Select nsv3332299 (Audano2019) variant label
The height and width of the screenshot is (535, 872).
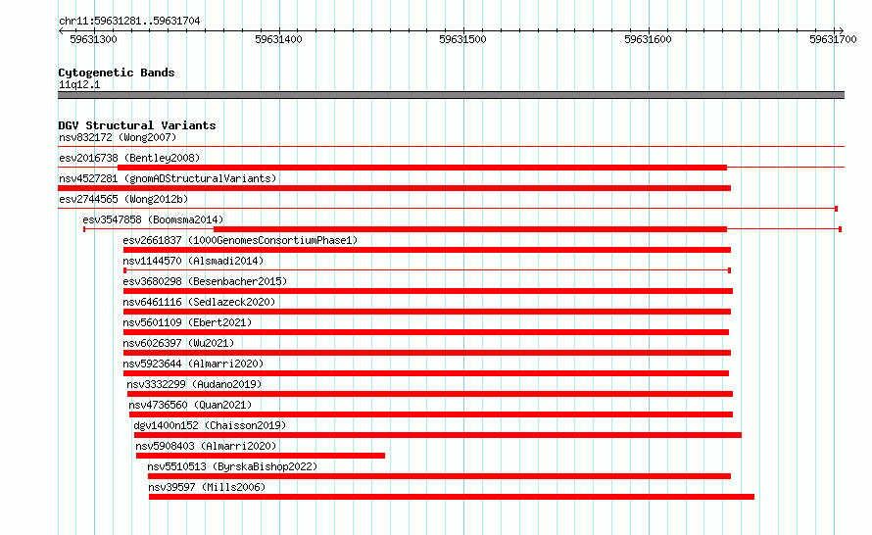194,384
